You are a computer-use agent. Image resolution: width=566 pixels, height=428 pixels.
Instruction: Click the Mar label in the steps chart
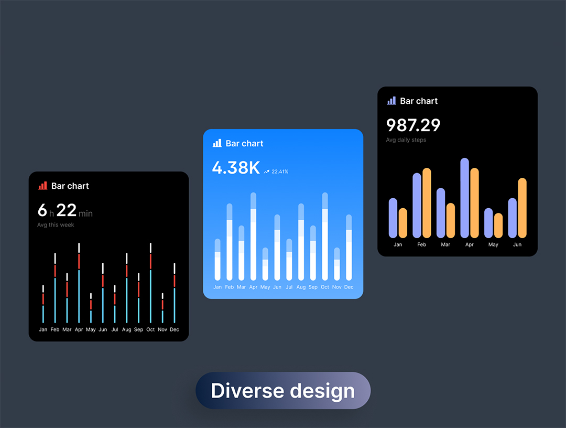click(445, 244)
